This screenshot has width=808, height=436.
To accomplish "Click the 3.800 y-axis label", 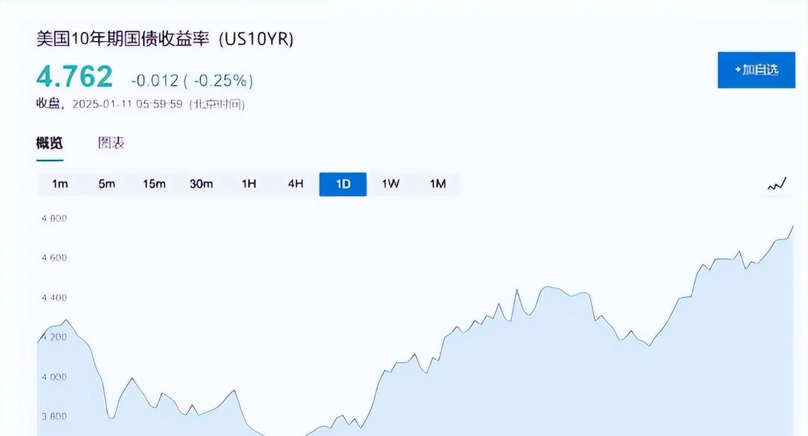I will (53, 417).
